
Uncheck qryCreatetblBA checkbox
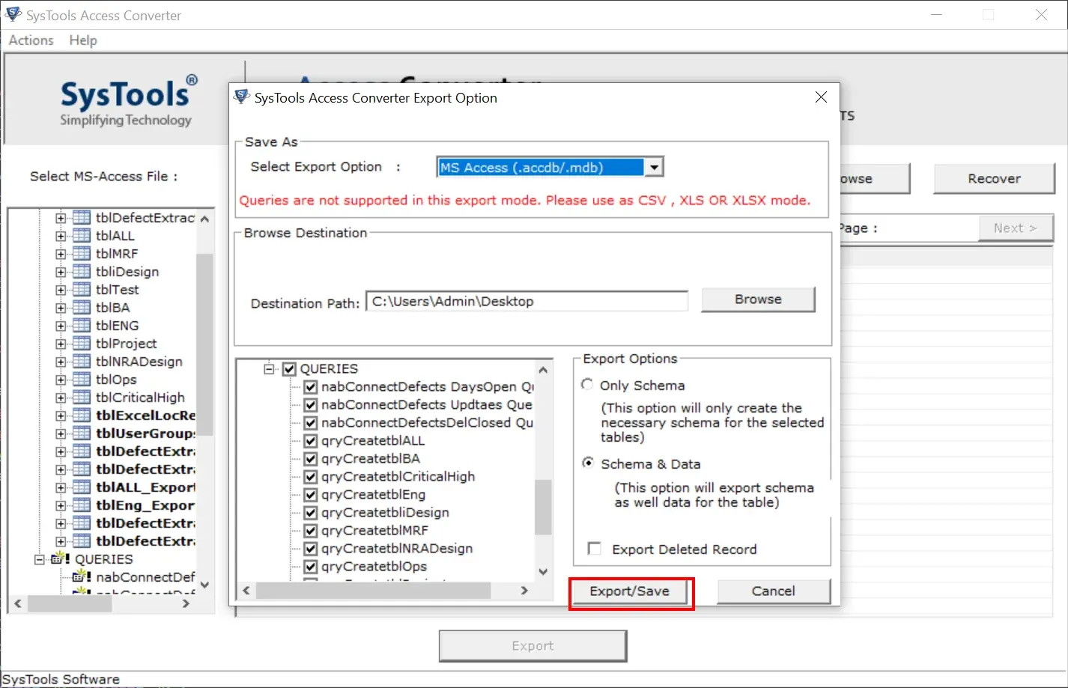click(x=311, y=459)
